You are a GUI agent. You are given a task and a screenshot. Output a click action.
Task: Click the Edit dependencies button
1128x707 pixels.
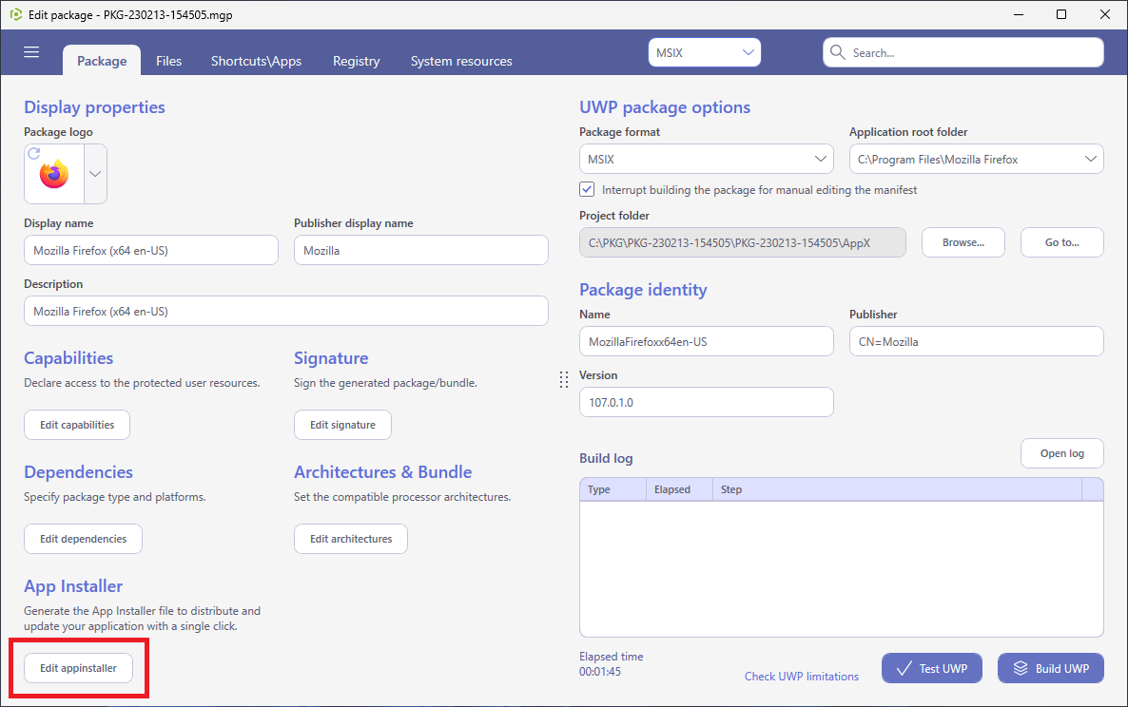(83, 539)
